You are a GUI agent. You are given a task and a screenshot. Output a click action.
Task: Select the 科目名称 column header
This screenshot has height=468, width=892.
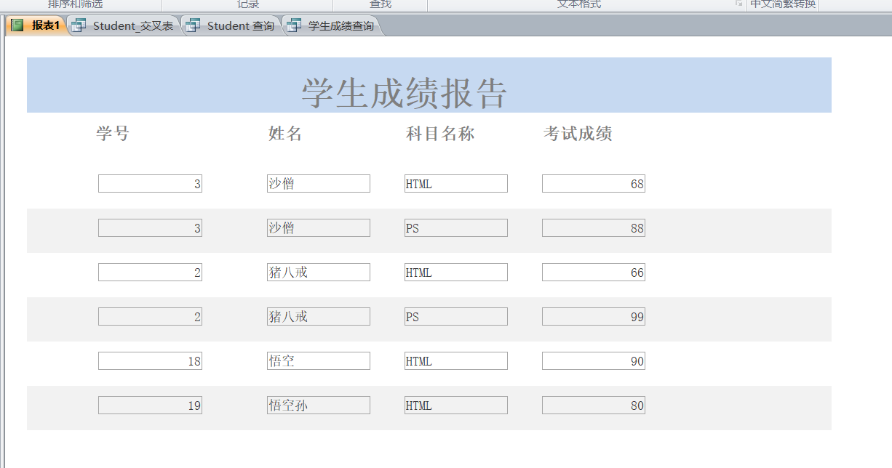coord(440,134)
